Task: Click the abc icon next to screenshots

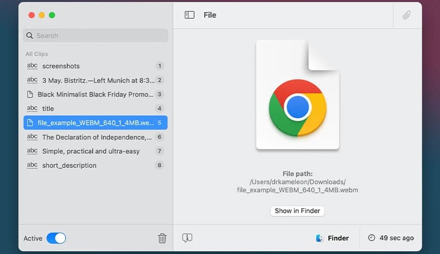Action: tap(32, 66)
